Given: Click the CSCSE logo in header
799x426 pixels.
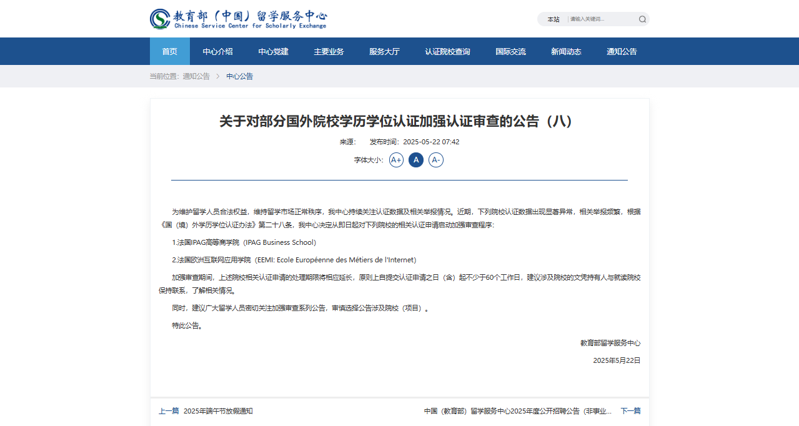Looking at the screenshot, I should click(x=238, y=19).
